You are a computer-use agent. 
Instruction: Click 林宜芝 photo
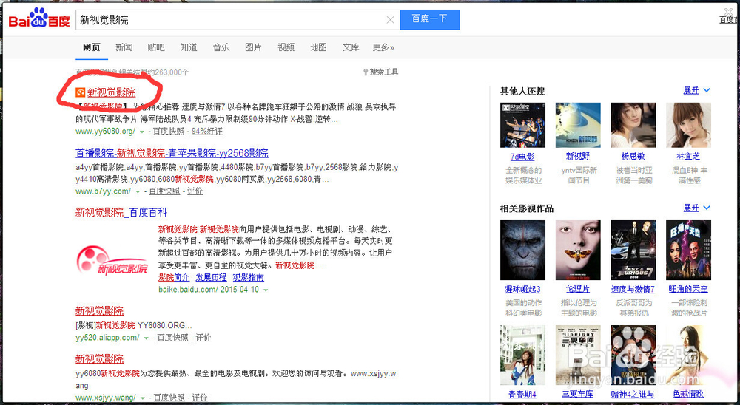688,125
